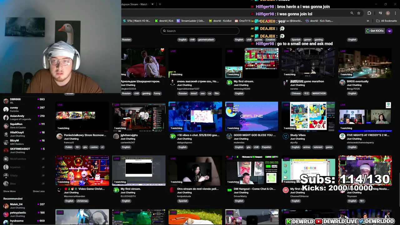Open HilalKhayii avatar in sidebar
The image size is (400, 225).
[6, 134]
